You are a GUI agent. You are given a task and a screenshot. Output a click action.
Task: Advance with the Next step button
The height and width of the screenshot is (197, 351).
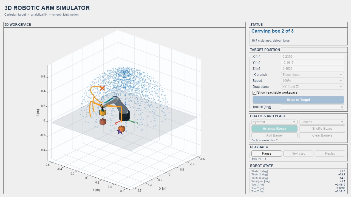pyautogui.click(x=298, y=153)
